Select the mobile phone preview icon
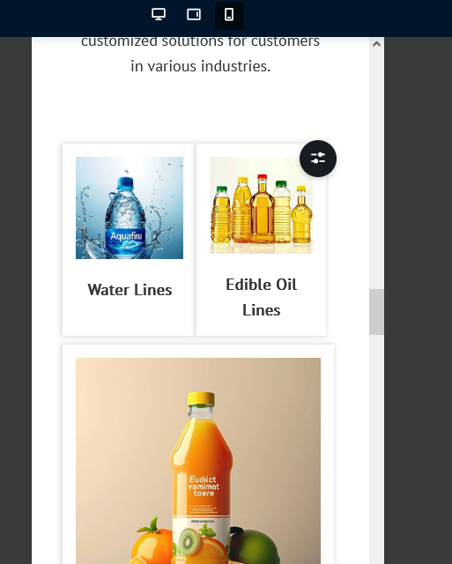 (229, 15)
